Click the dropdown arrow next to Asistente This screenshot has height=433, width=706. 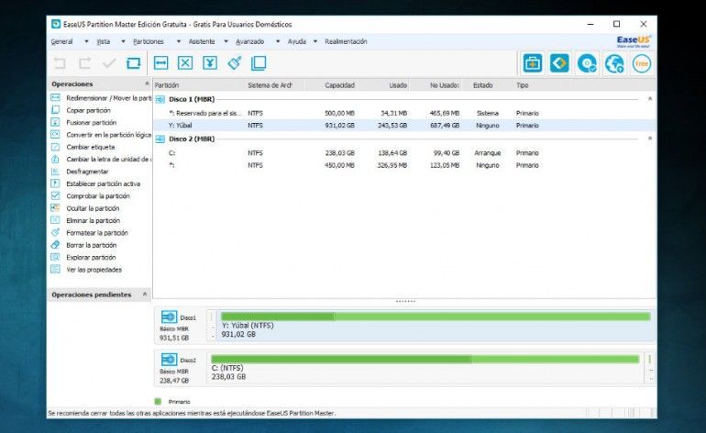(x=226, y=41)
